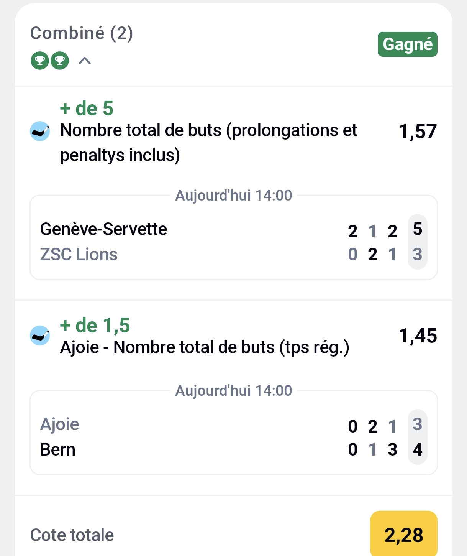Click hockey icon beside '+ de 1,5' bet
This screenshot has width=467, height=556.
coord(40,336)
